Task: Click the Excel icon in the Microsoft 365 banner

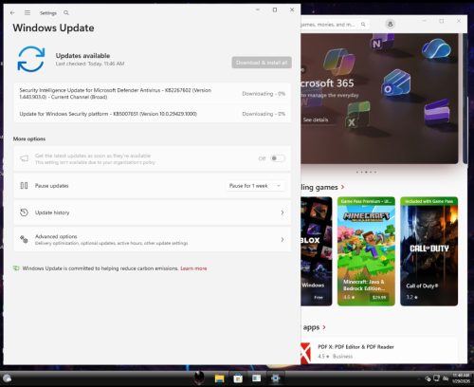Action: pyautogui.click(x=358, y=115)
